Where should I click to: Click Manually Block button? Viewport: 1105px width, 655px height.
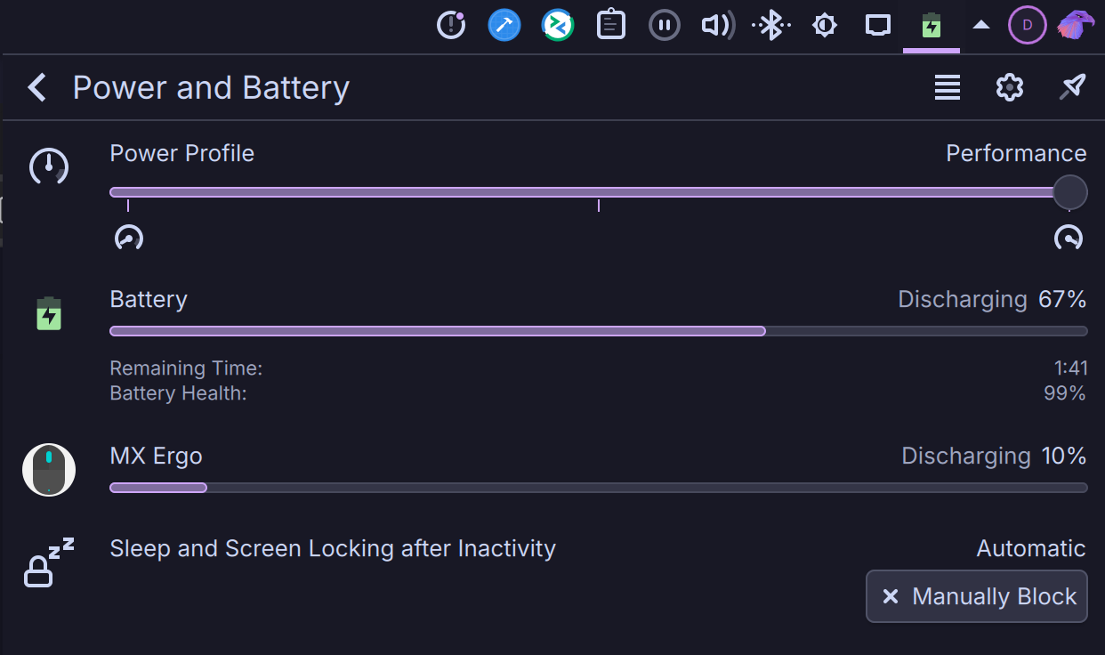tap(976, 596)
